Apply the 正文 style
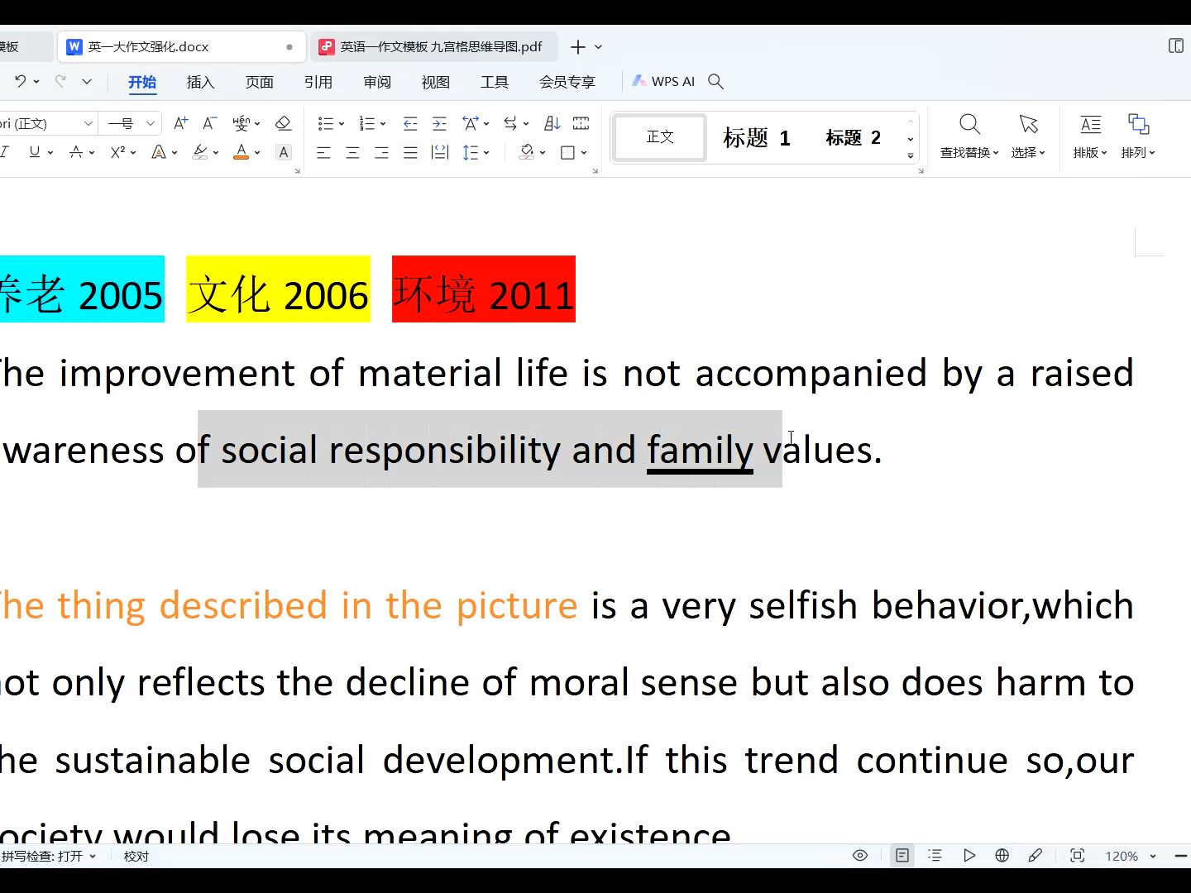This screenshot has height=893, width=1191. coord(660,137)
